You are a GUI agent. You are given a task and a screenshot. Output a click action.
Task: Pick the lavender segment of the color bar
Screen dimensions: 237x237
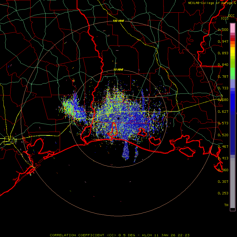click(x=233, y=83)
